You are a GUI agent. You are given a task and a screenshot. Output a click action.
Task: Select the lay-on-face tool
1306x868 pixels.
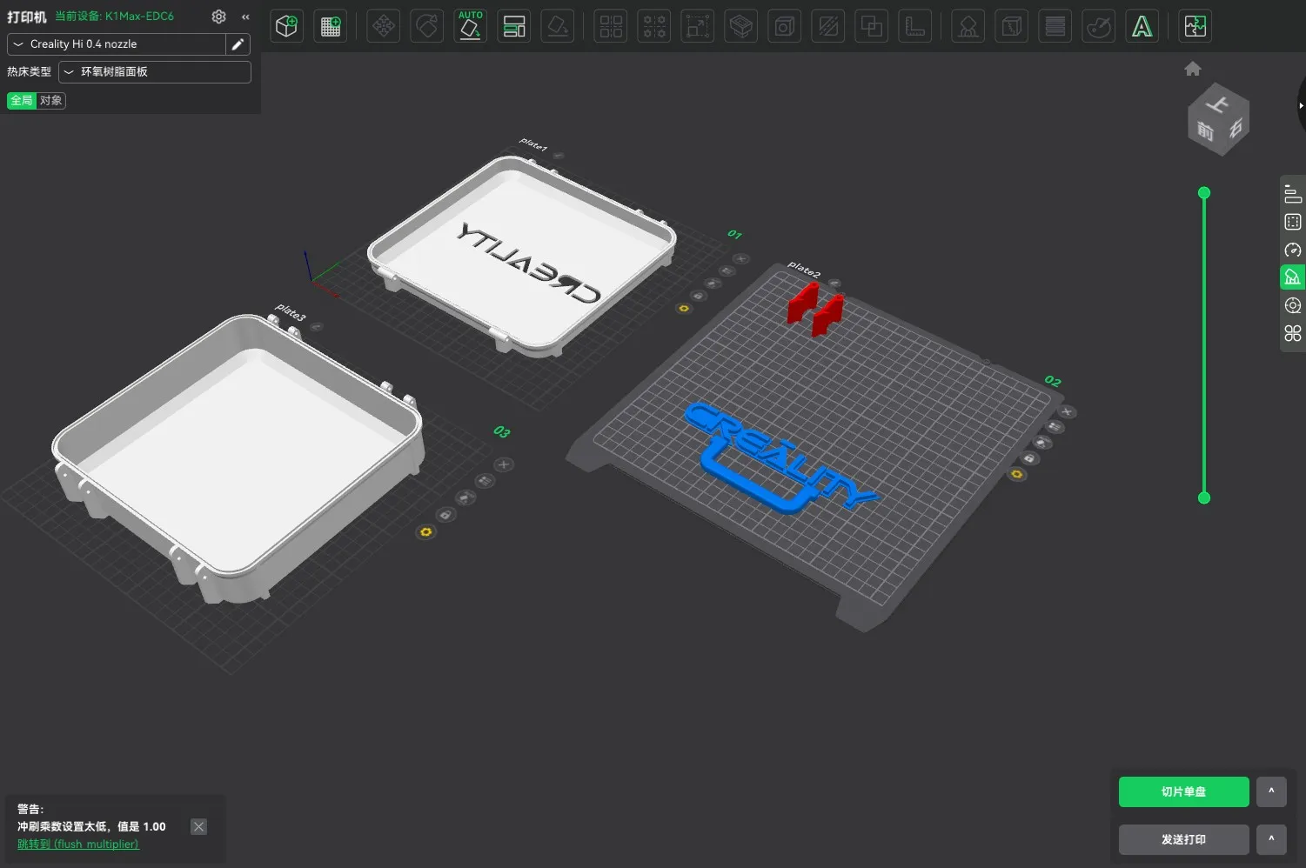558,26
